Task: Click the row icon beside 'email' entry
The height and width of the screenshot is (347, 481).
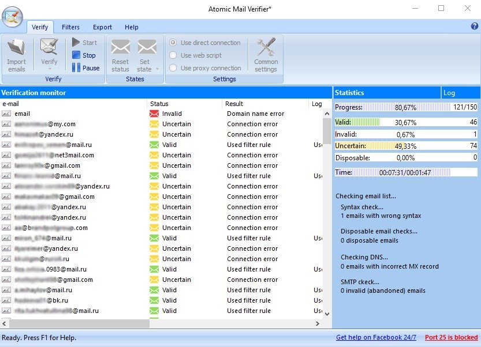Action: click(6, 114)
